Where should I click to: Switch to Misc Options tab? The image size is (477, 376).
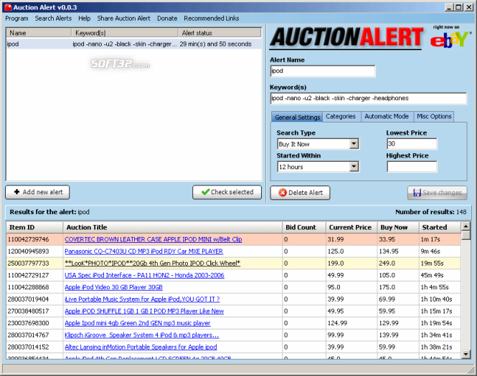434,116
